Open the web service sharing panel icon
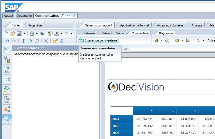 coord(7,109)
